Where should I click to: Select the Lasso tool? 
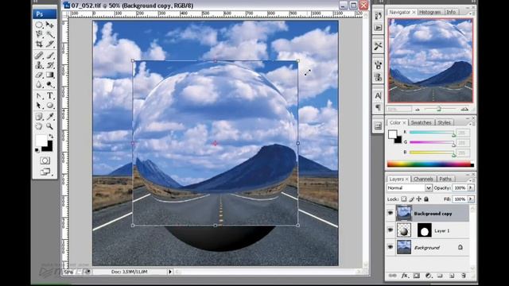(x=39, y=34)
